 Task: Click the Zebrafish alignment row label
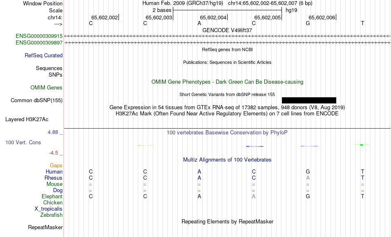(x=51, y=215)
